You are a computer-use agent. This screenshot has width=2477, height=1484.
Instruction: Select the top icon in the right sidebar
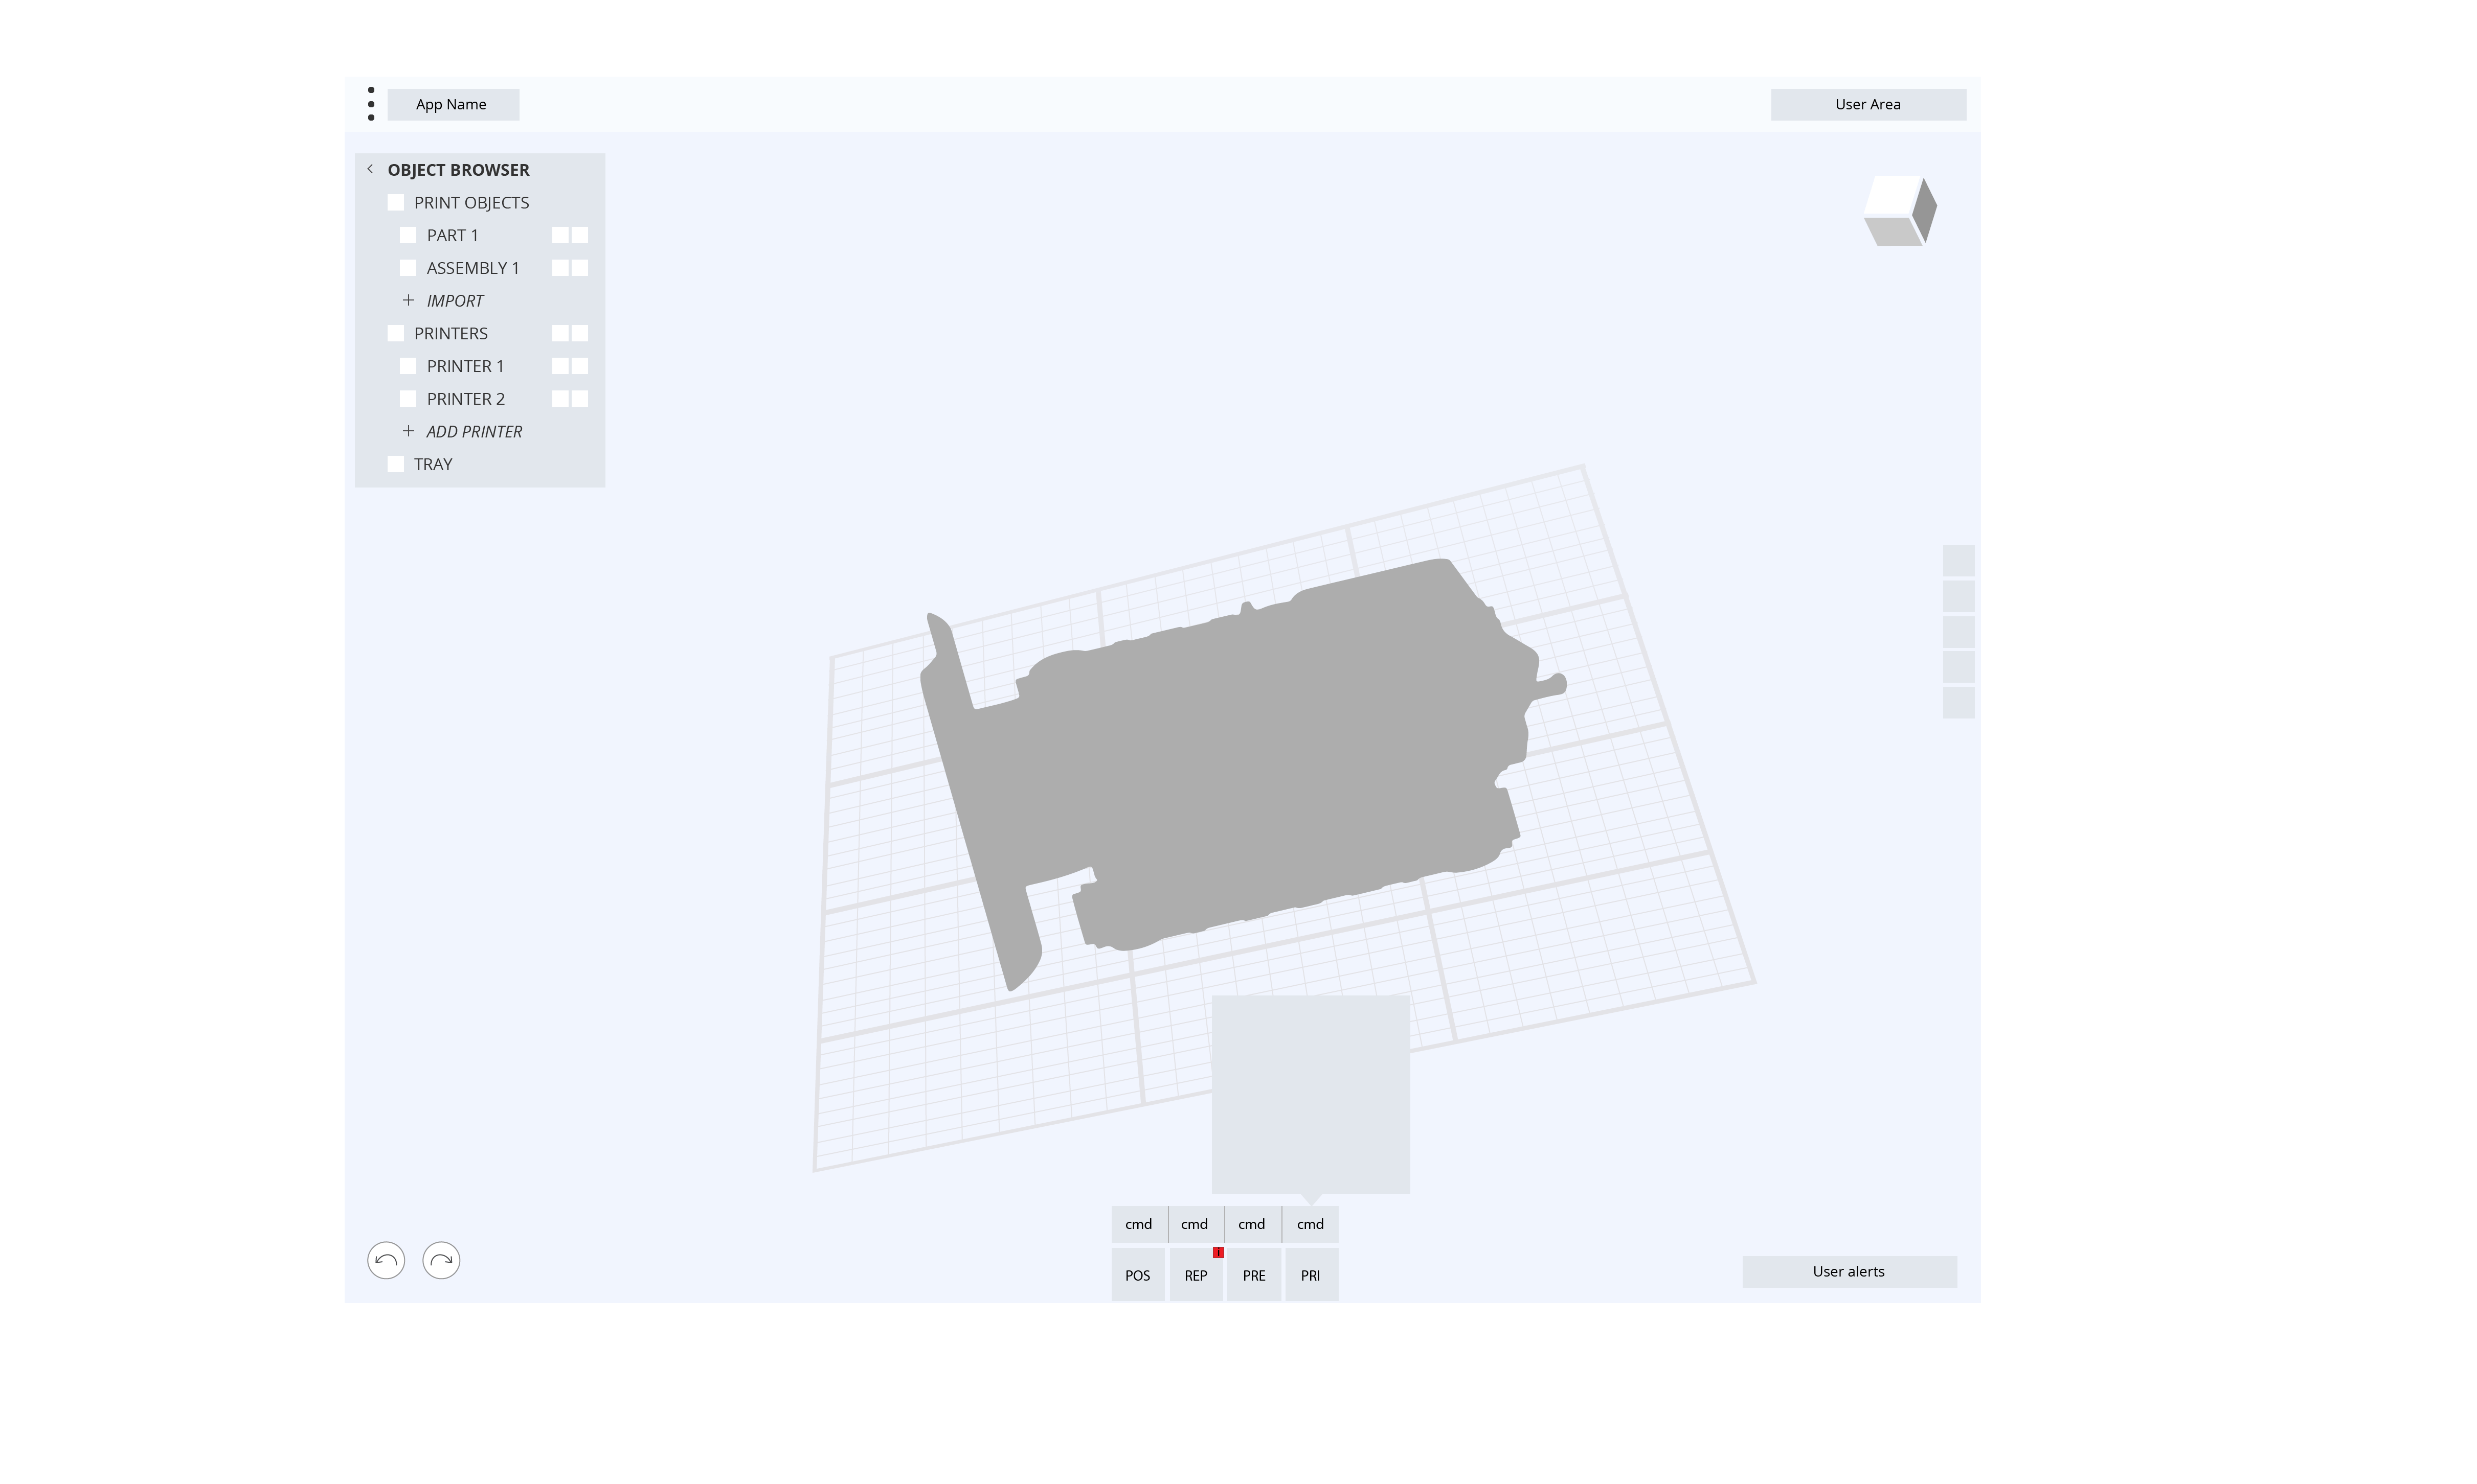tap(1958, 559)
